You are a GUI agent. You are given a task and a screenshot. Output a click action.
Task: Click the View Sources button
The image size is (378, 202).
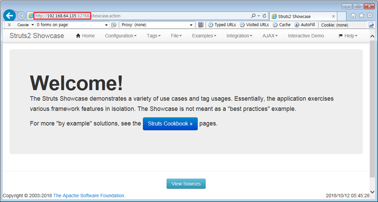(x=186, y=184)
